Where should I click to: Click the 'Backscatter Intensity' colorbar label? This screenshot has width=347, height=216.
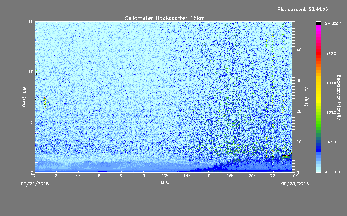339,97
